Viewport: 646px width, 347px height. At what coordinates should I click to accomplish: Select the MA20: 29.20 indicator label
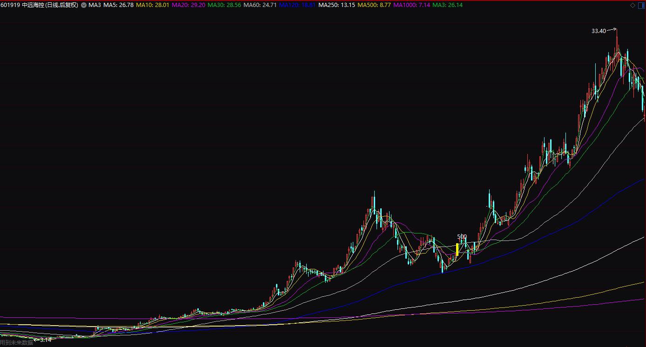[188, 5]
